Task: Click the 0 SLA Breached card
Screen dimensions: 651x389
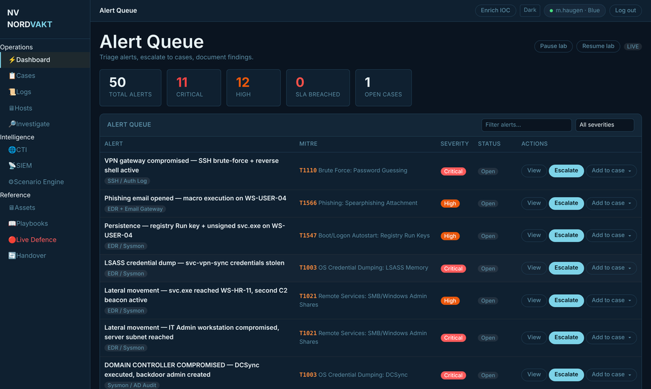Action: (318, 88)
